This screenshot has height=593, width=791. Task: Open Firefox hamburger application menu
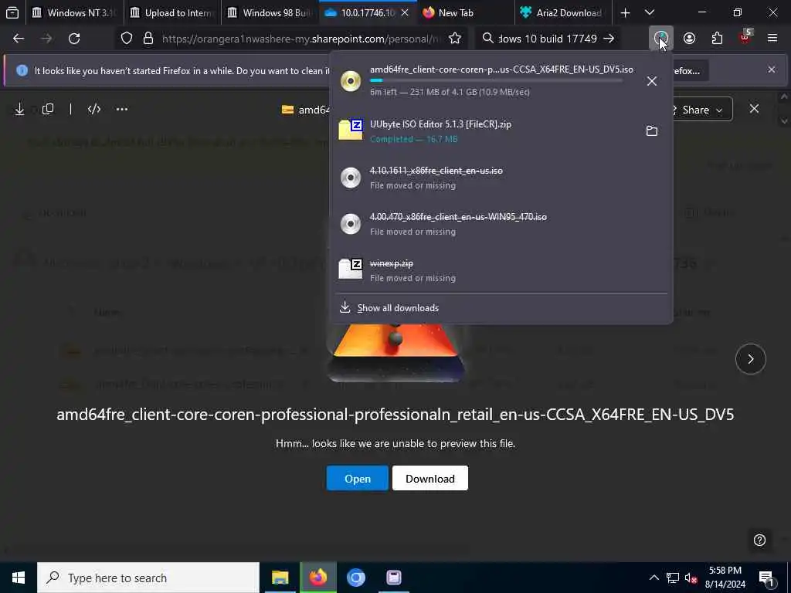772,39
